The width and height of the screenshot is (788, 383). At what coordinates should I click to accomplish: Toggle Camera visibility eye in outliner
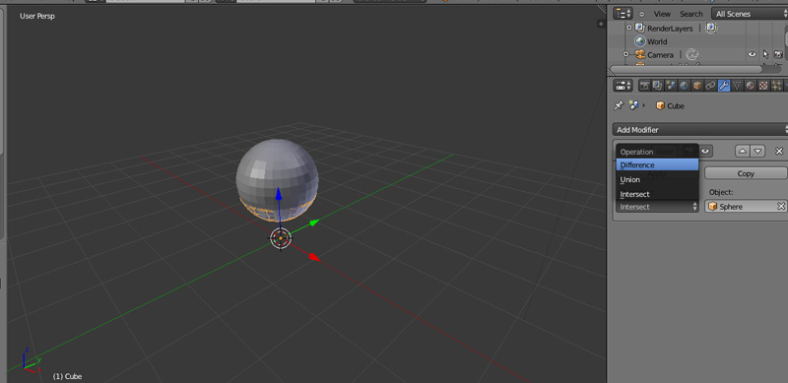coord(752,55)
